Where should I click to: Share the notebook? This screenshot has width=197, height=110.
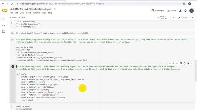pyautogui.click(x=172, y=11)
